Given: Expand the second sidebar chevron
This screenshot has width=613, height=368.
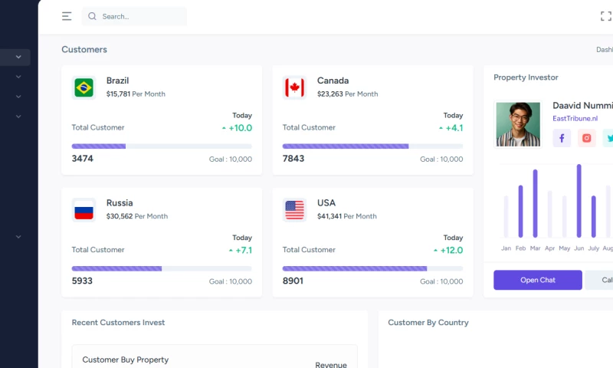Looking at the screenshot, I should coord(18,77).
